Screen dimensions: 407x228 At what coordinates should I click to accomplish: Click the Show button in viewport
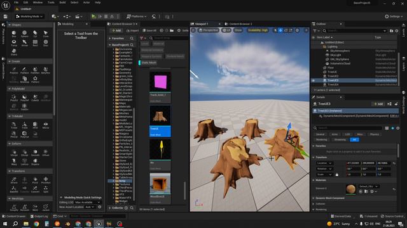pyautogui.click(x=238, y=30)
